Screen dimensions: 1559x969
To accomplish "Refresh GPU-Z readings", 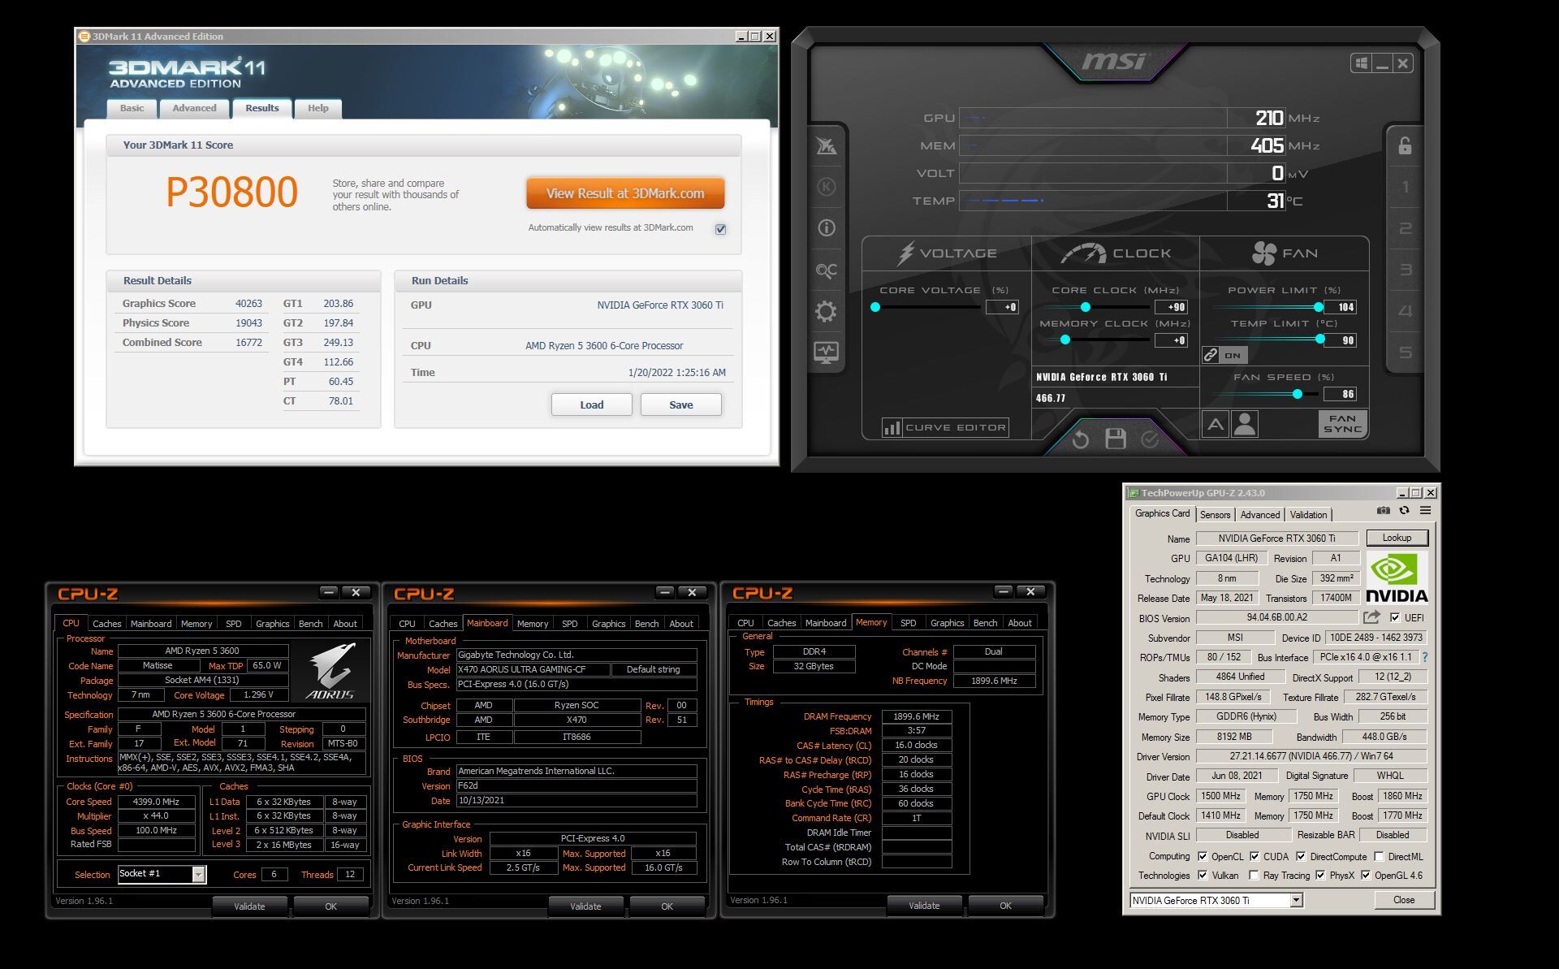I will [x=1404, y=511].
